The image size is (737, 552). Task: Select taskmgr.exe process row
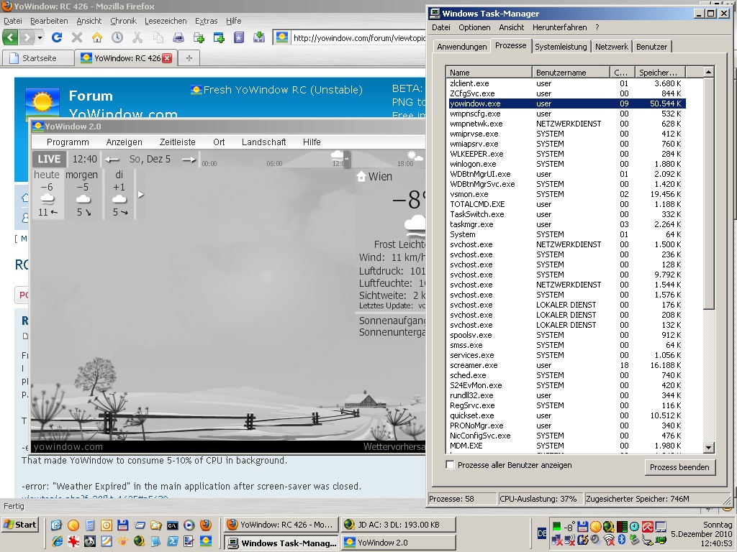pyautogui.click(x=566, y=224)
